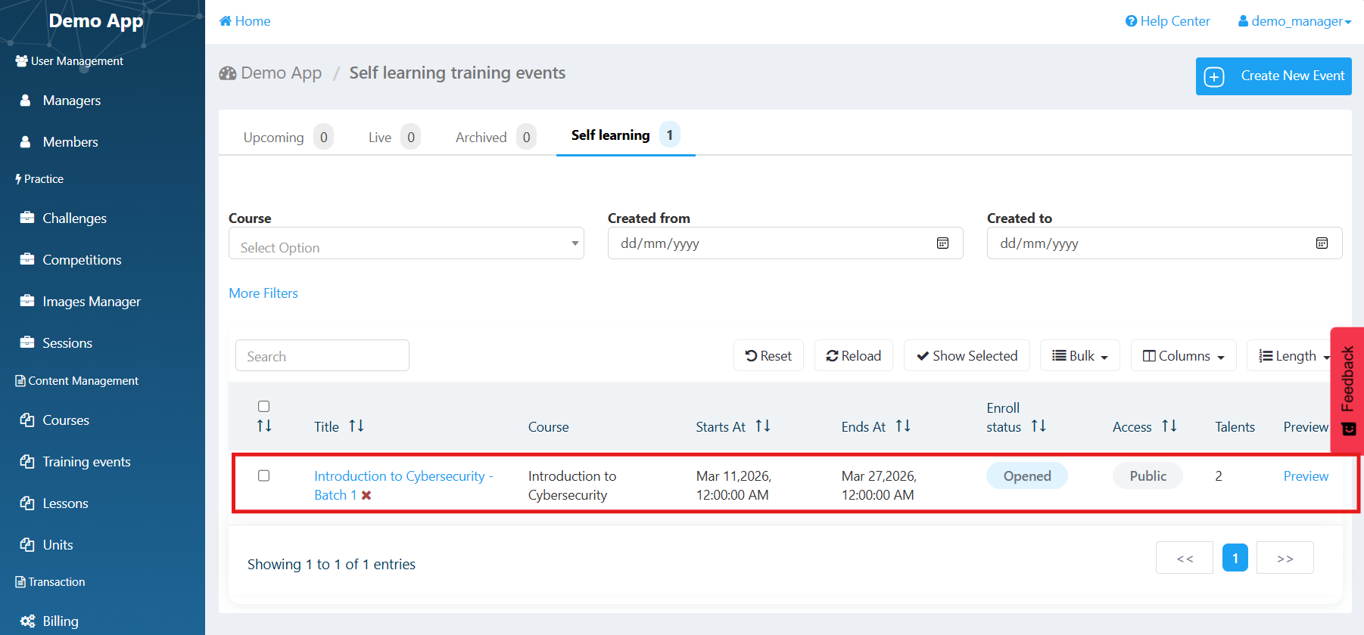Click Create New Event button

point(1274,76)
